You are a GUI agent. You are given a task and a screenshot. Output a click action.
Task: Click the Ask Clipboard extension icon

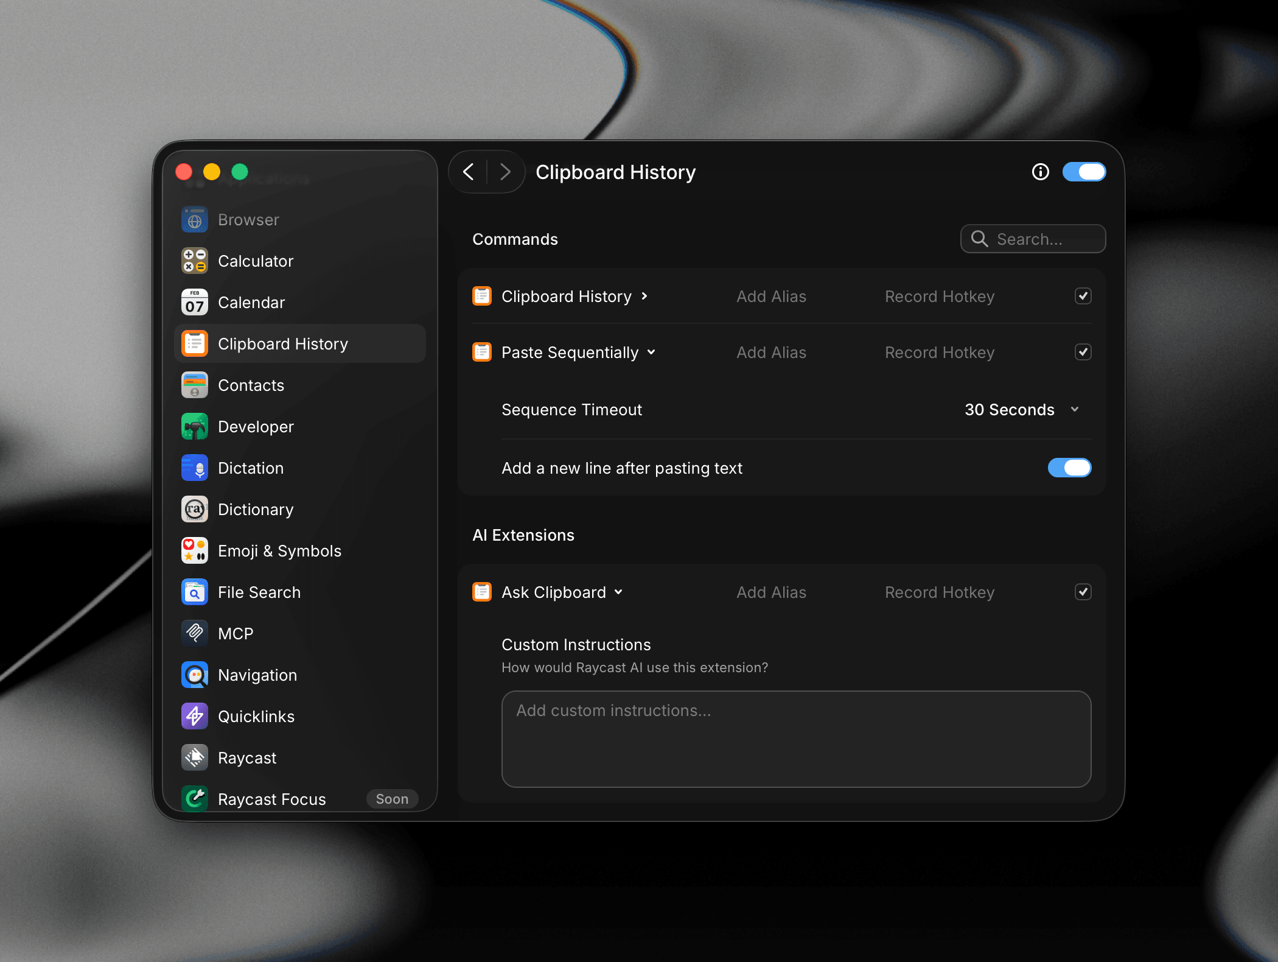coord(482,592)
